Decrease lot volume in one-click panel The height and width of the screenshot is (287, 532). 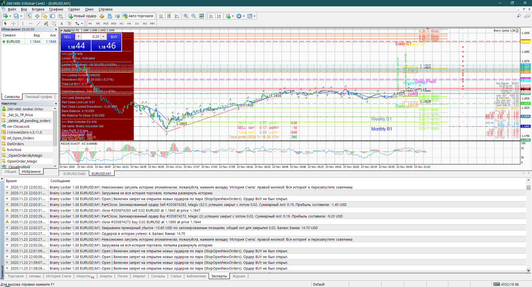pos(78,37)
